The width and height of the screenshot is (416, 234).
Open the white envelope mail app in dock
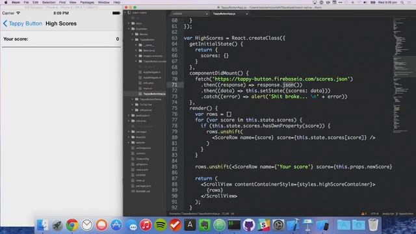pos(86,226)
